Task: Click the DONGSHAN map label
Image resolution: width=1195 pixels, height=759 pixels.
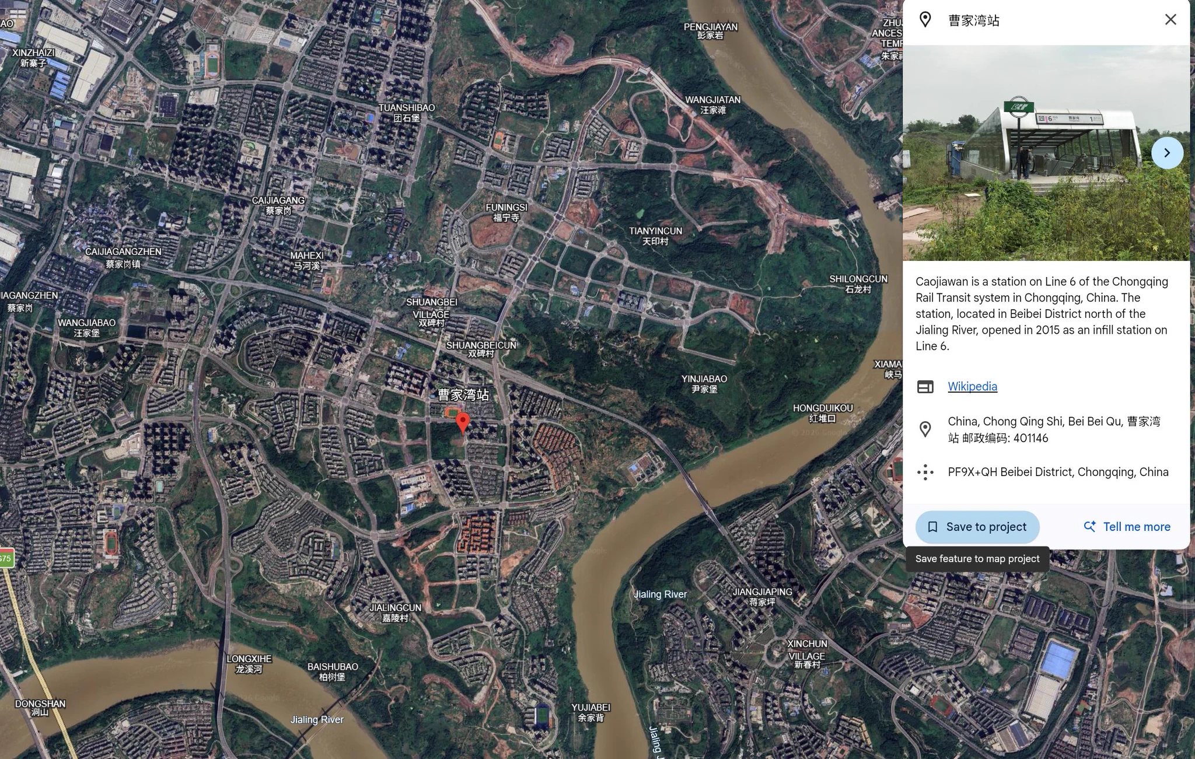Action: (x=40, y=708)
